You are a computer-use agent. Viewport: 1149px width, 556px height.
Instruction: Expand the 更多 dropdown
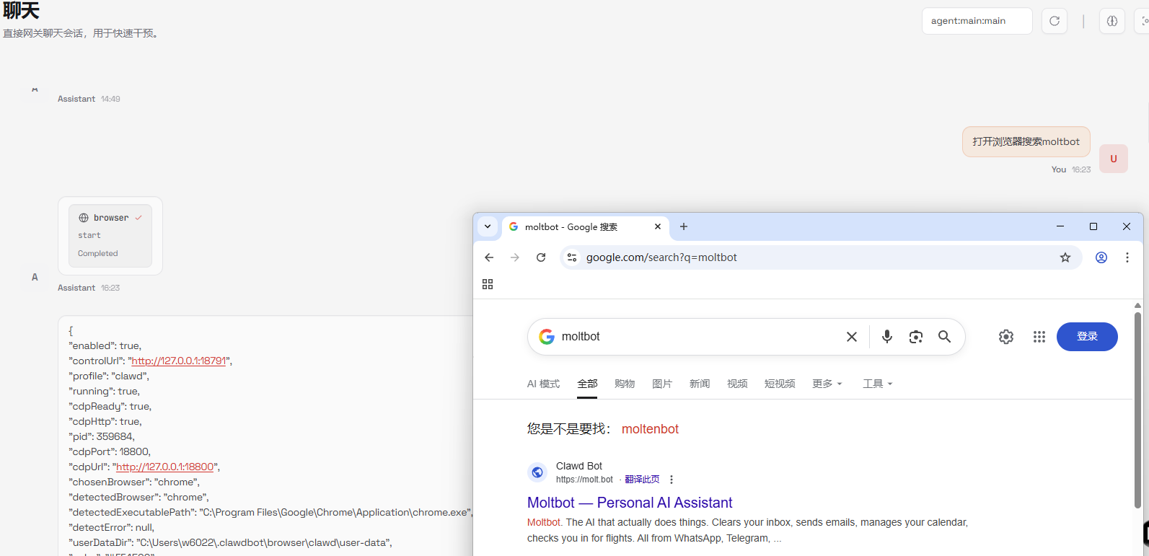(x=827, y=384)
